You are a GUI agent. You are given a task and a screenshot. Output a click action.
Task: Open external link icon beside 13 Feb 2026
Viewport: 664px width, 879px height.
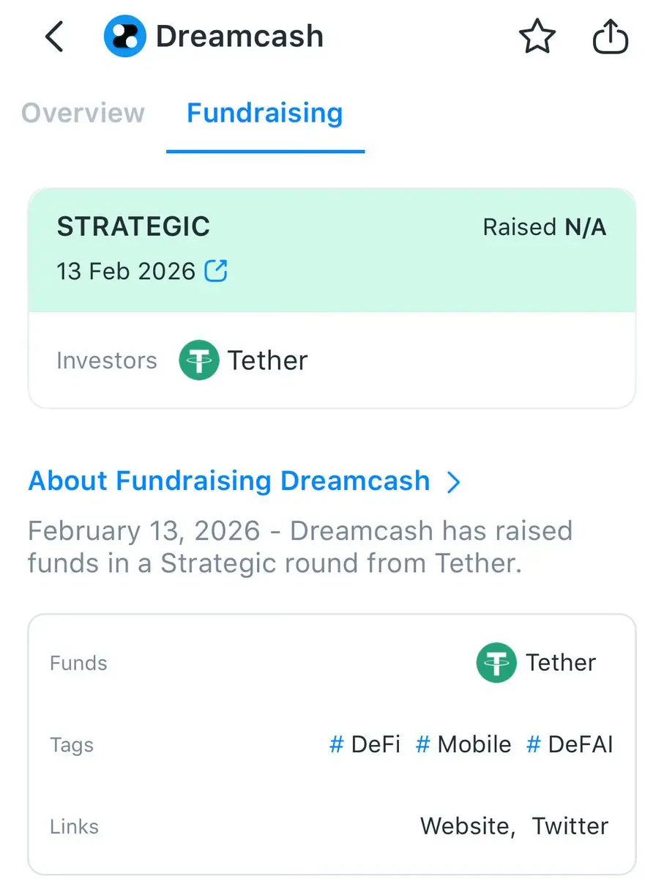coord(216,272)
